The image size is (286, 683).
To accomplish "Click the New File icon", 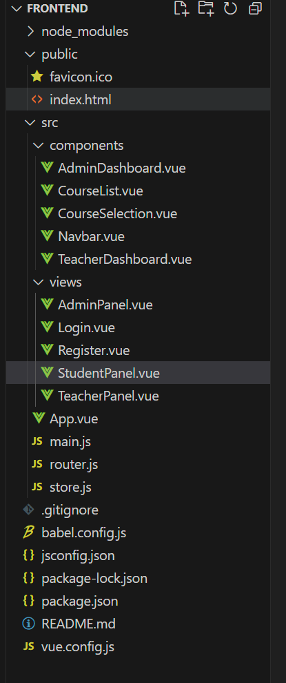I will pyautogui.click(x=181, y=8).
